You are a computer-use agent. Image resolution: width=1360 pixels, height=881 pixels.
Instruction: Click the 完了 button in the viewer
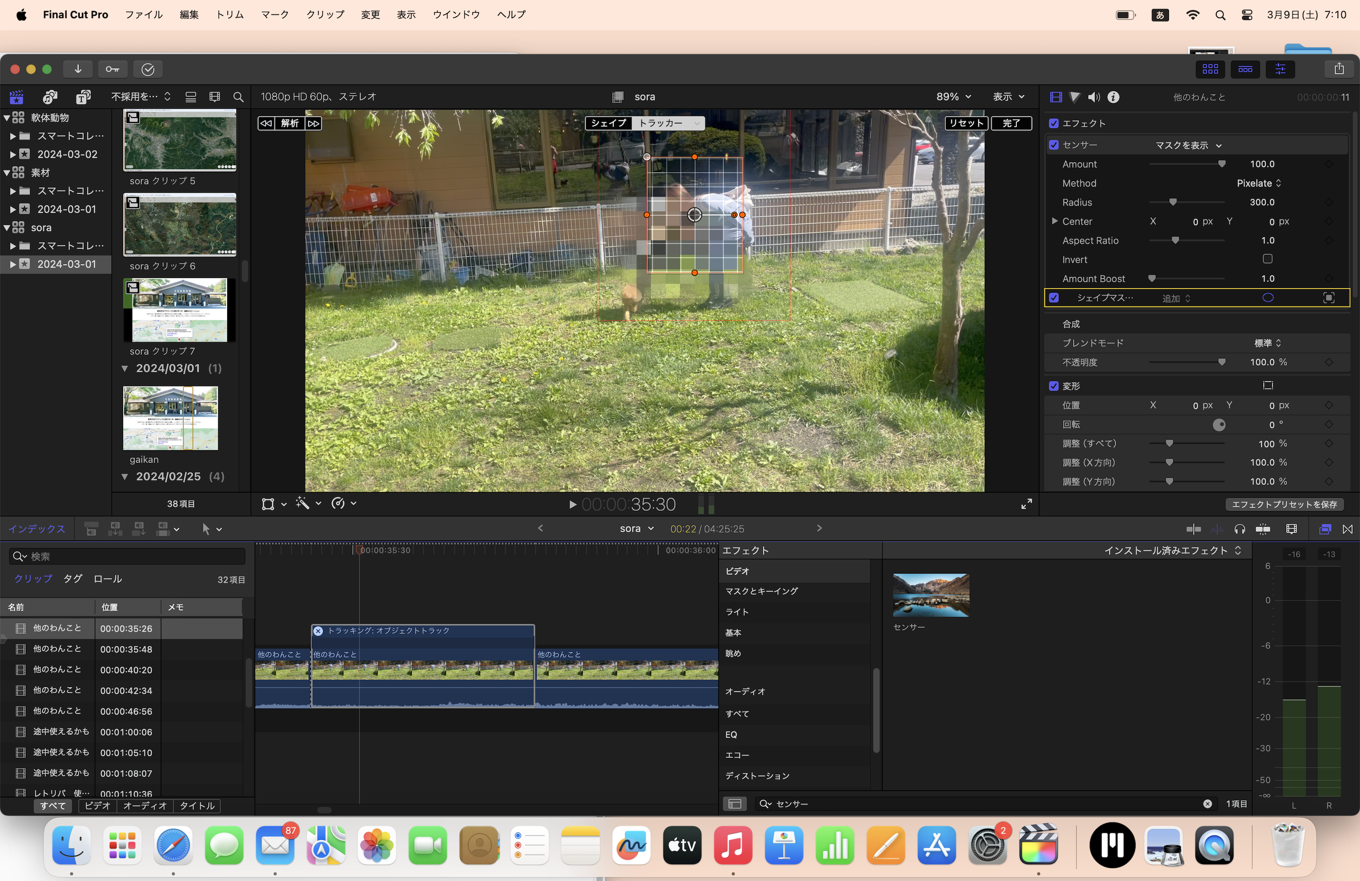[1011, 123]
